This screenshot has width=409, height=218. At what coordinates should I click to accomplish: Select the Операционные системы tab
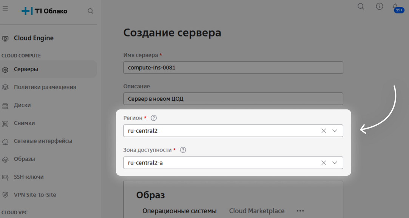(179, 211)
